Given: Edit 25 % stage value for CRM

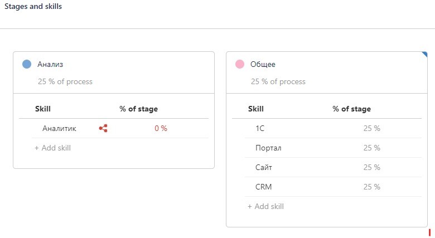Looking at the screenshot, I should tap(371, 187).
